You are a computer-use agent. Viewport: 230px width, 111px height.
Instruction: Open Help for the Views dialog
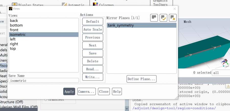click(x=117, y=91)
